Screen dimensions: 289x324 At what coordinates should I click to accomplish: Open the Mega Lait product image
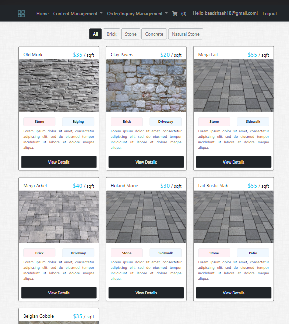point(234,86)
